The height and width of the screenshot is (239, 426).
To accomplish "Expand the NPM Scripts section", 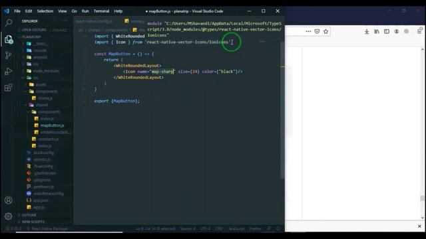I will tap(33, 222).
